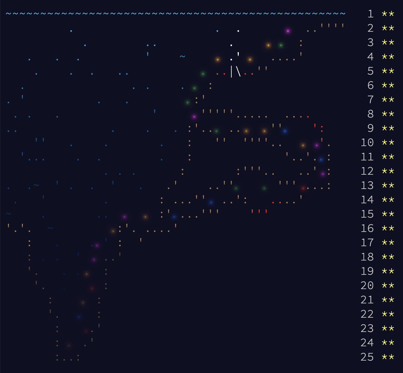The height and width of the screenshot is (373, 403).
Task: Go to the day 24 puzzle
Action: tap(367, 342)
